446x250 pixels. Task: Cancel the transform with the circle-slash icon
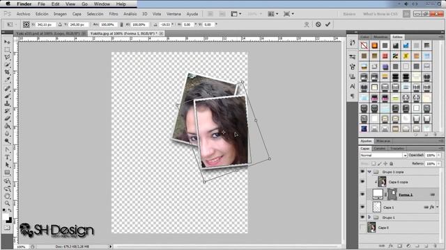click(x=318, y=24)
